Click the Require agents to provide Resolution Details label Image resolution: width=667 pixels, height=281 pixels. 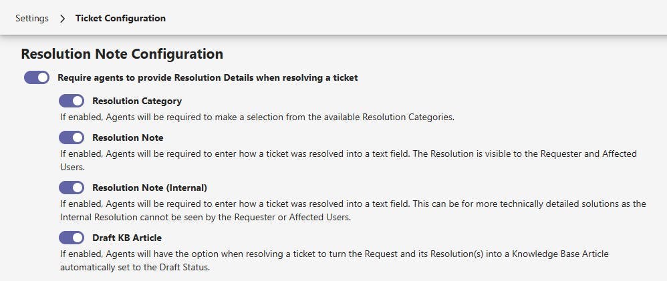coord(208,78)
